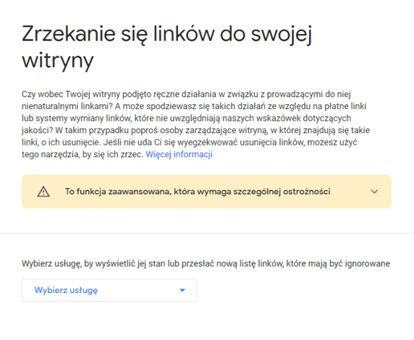Click the text line "lub systemy wymiany linków"
This screenshot has width=414, height=340.
[x=186, y=118]
